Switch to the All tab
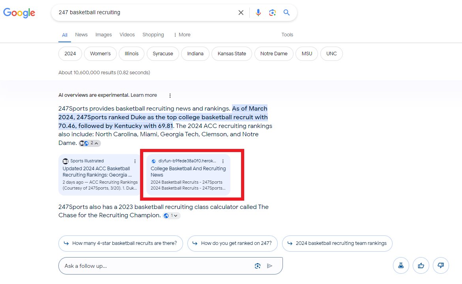 [65, 35]
